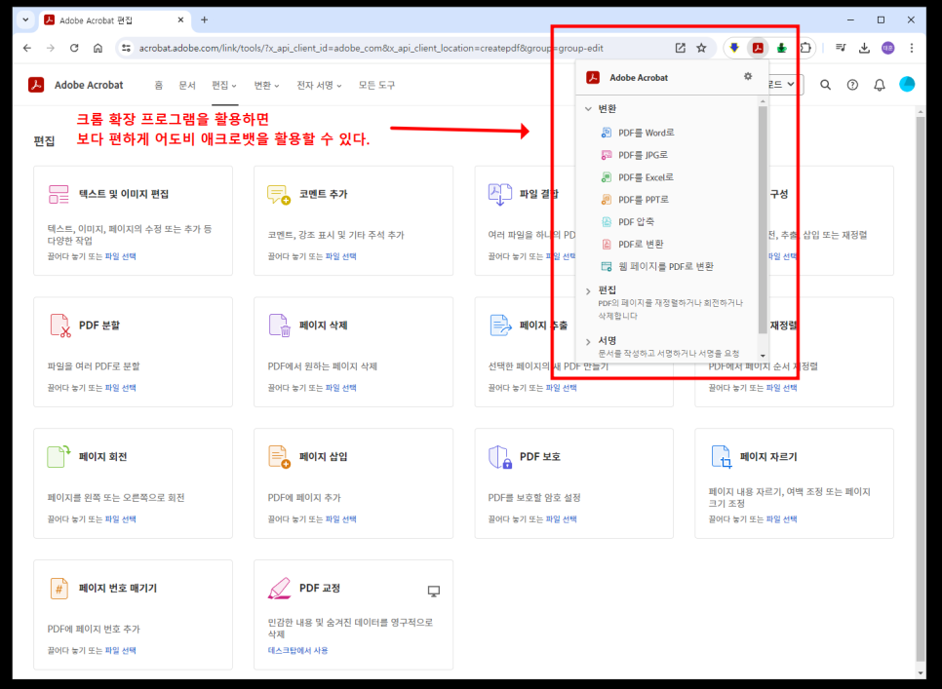Close the Adobe Acrobat 편집 tab
942x689 pixels.
coord(180,19)
